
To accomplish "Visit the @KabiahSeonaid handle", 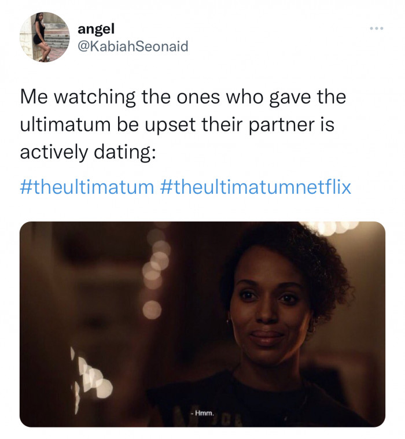I will [132, 46].
